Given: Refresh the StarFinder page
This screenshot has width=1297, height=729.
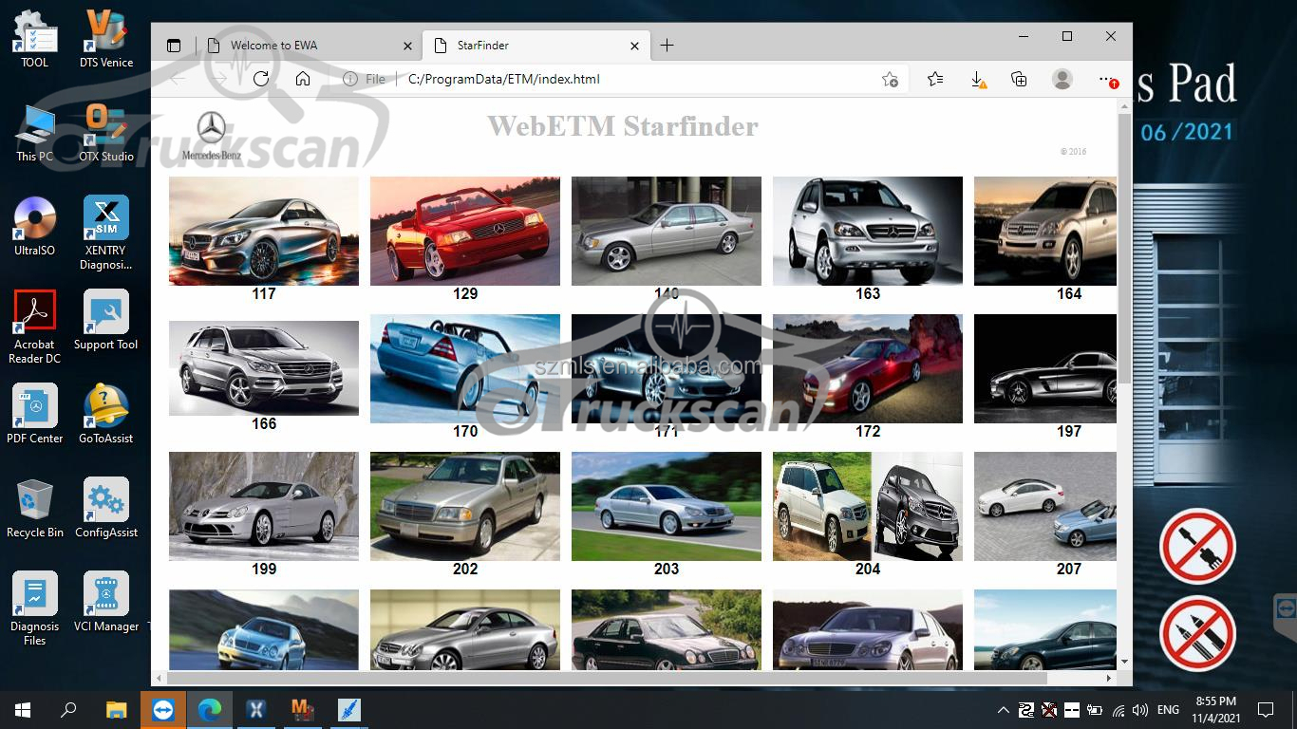Looking at the screenshot, I should [x=261, y=79].
